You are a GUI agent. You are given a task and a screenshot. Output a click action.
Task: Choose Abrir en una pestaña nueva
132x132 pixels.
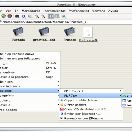(x=30, y=58)
